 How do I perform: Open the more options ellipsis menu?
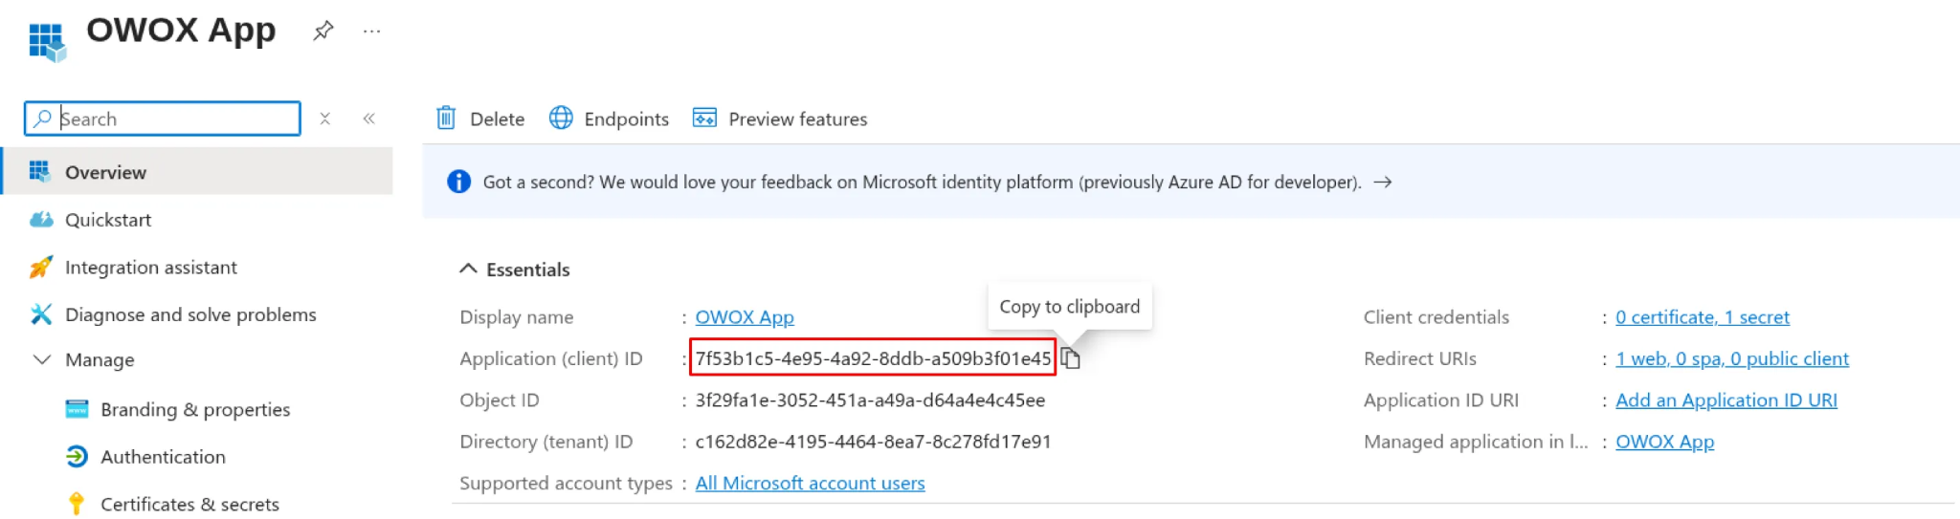(x=372, y=32)
